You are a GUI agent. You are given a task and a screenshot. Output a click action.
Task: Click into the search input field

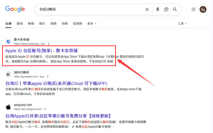click(x=89, y=9)
